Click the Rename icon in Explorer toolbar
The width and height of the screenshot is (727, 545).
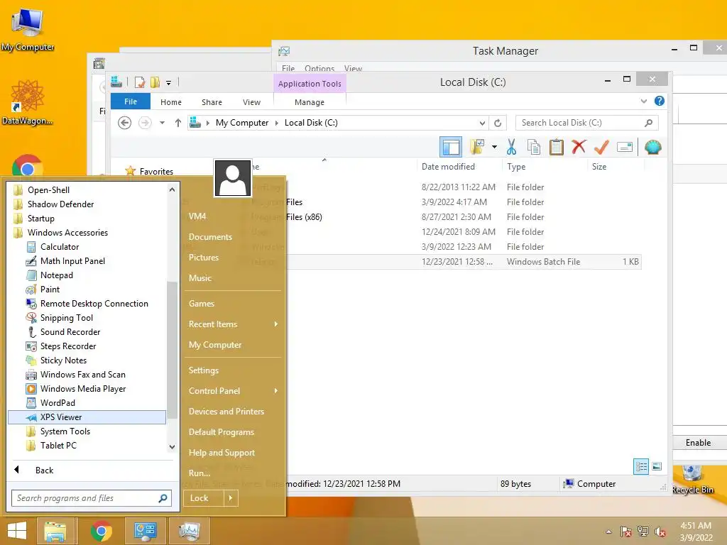(625, 148)
